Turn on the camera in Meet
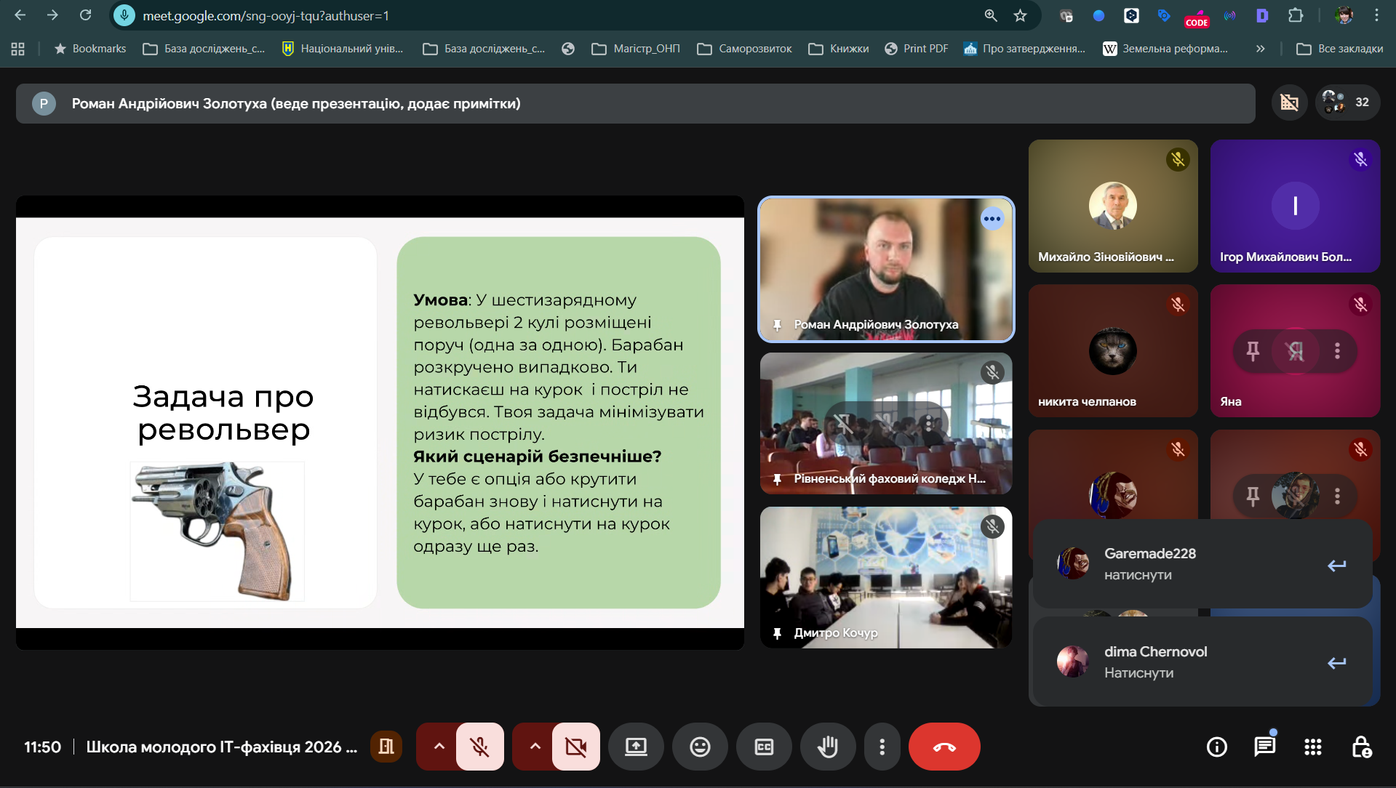 [575, 747]
